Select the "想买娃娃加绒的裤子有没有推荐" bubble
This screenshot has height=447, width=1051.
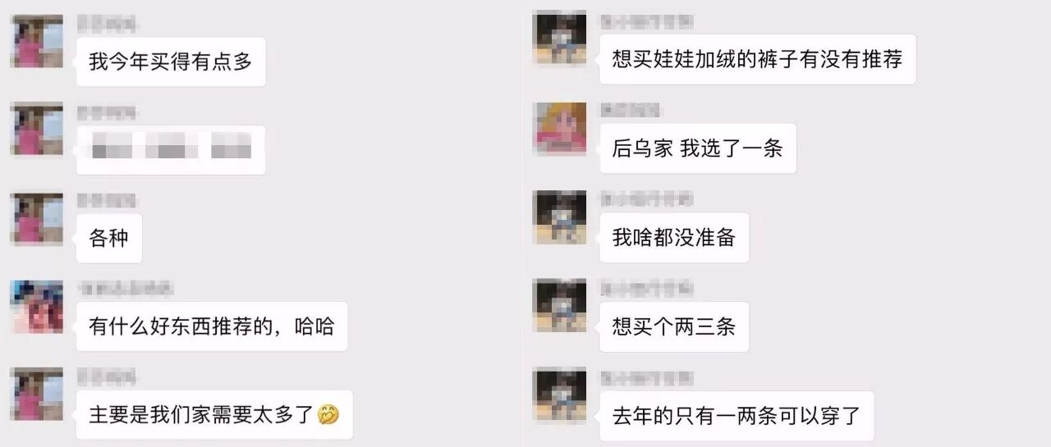coord(758,59)
